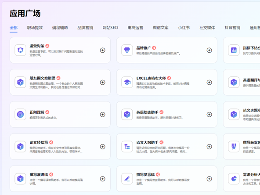The width and height of the screenshot is (260, 195).
Task: Add 撰写发言稿 using its plus button
Action: (209, 179)
